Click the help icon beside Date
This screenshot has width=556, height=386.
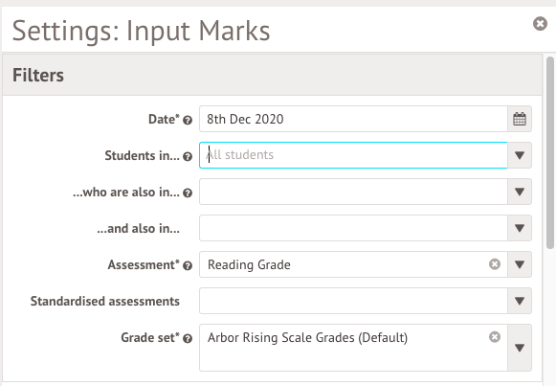coord(188,121)
